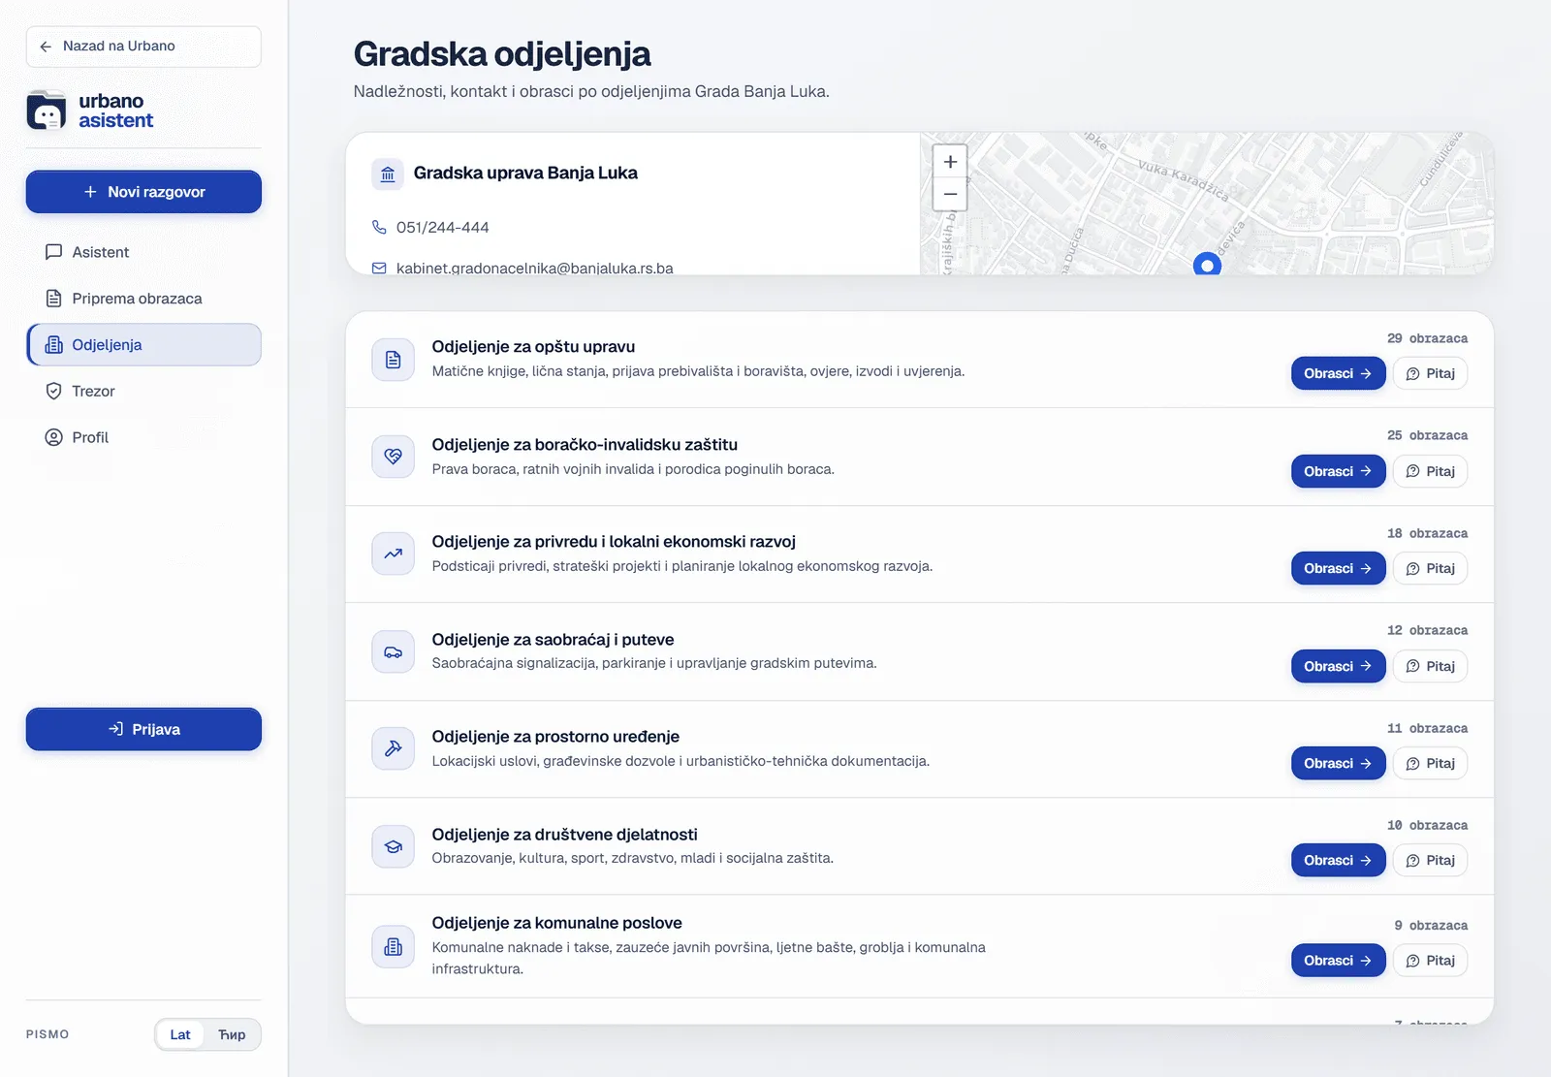Click the 11 obrazaca count
The image size is (1551, 1077).
point(1427,728)
